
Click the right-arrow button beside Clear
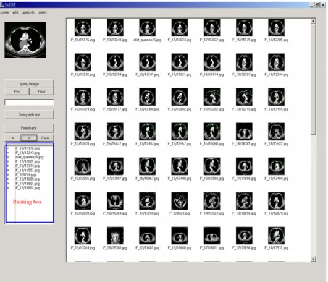click(x=13, y=138)
